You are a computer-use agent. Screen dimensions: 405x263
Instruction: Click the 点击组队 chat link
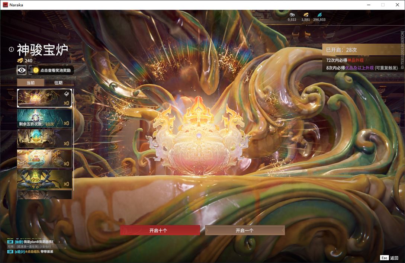(33, 251)
